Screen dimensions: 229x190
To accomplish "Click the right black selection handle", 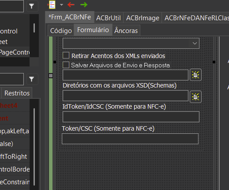I will [x=214, y=62].
